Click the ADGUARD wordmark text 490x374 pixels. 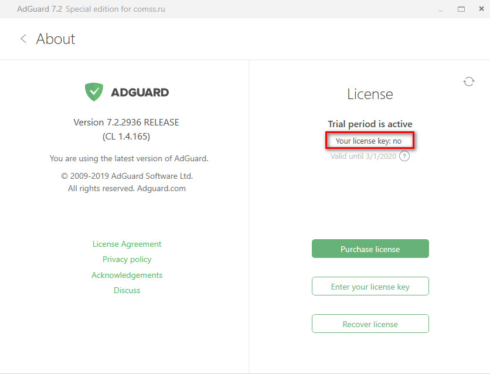(x=139, y=93)
